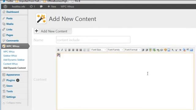Insert a hyperlink with the chain icon
This screenshot has width=196, height=110.
pyautogui.click(x=158, y=50)
